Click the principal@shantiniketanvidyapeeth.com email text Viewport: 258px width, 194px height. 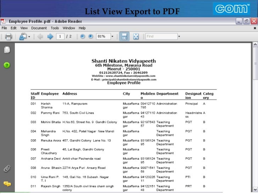coord(129,80)
